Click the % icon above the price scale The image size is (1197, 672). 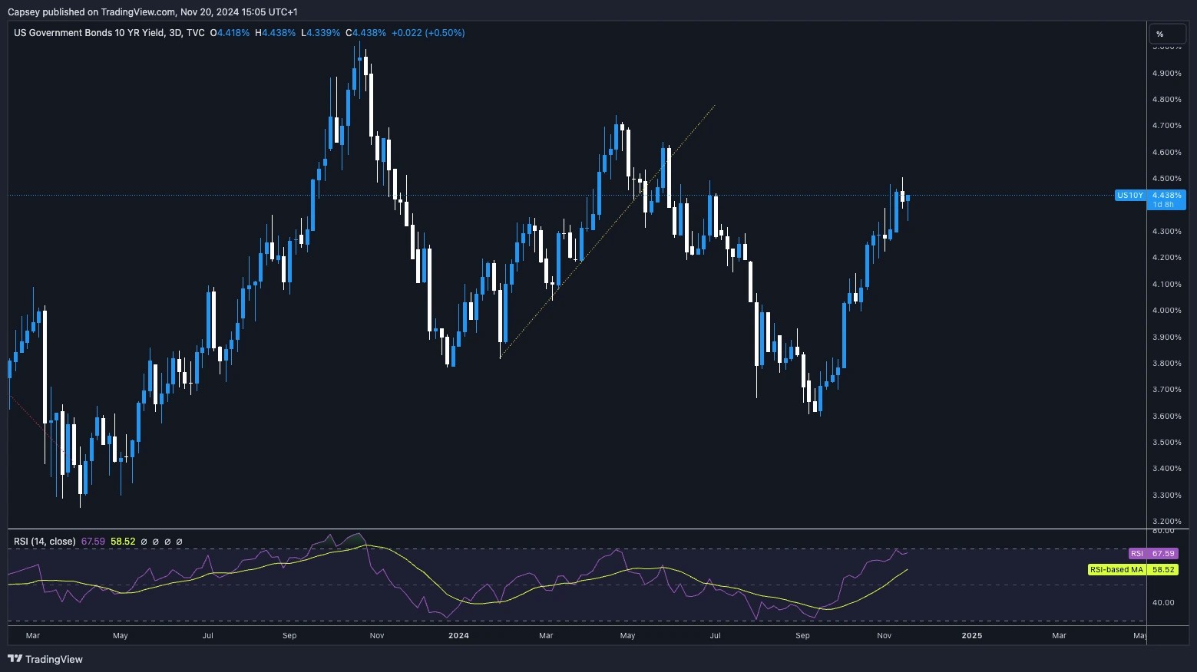1167,34
